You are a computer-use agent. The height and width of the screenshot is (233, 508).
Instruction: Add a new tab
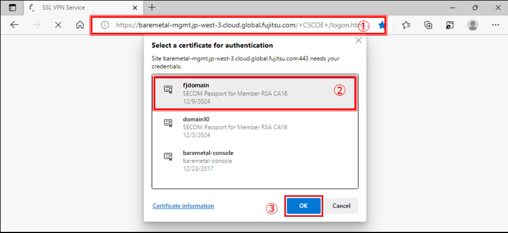click(152, 8)
